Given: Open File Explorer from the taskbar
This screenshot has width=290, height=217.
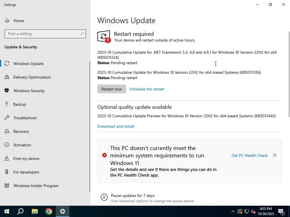Looking at the screenshot, I should [35, 211].
